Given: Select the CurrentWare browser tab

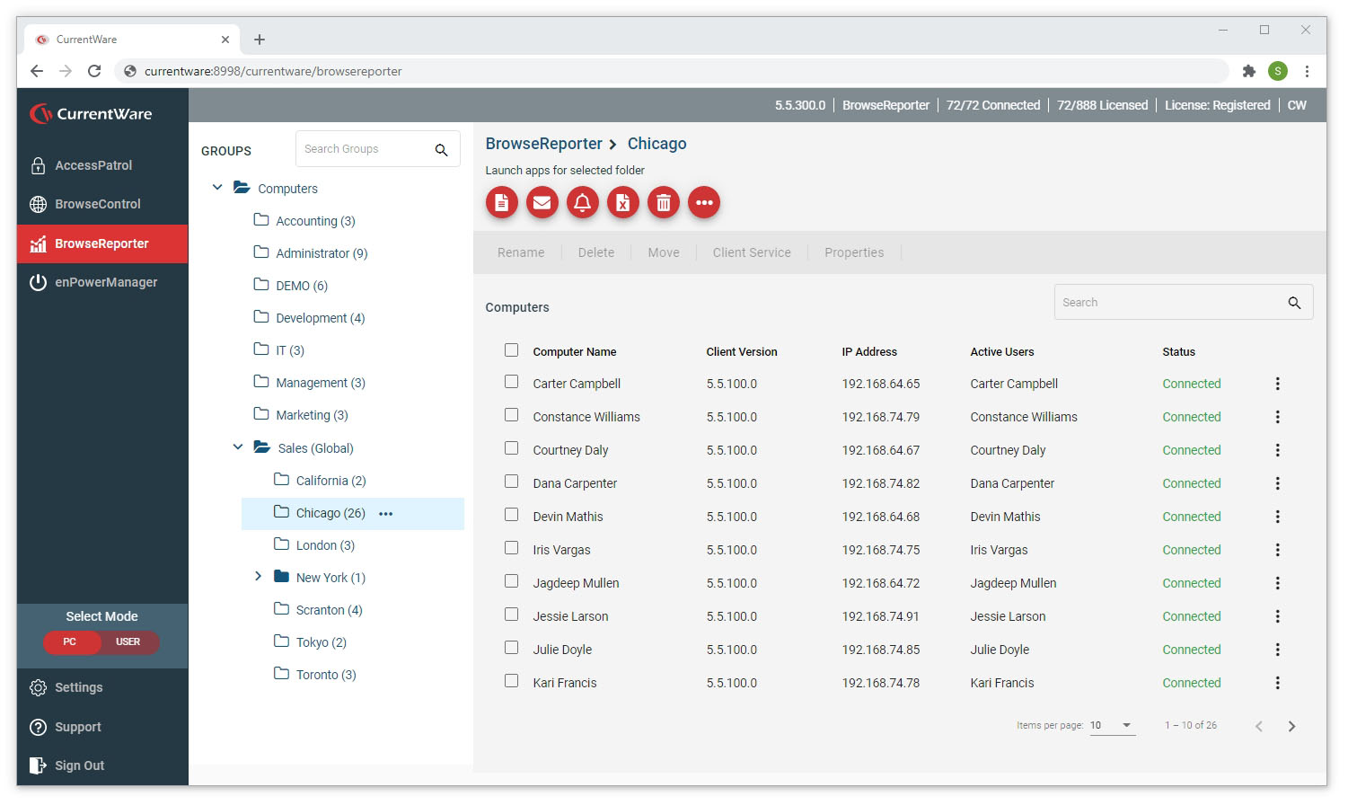Looking at the screenshot, I should tap(132, 40).
